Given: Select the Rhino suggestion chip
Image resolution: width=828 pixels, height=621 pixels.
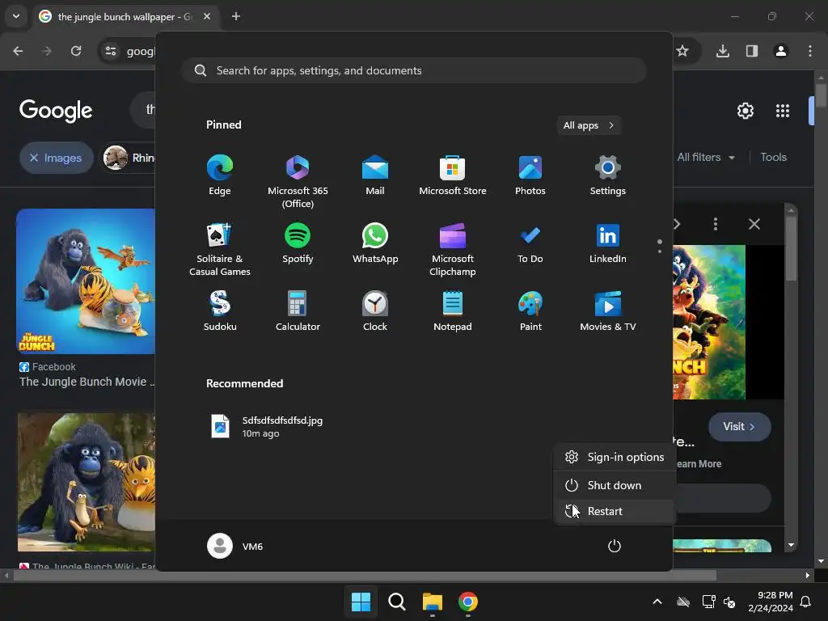Looking at the screenshot, I should click(129, 158).
